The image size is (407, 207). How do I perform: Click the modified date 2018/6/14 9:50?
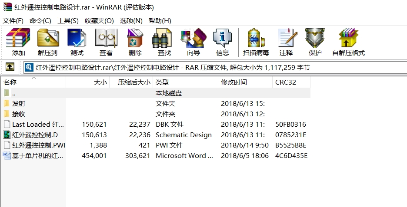[245, 145]
